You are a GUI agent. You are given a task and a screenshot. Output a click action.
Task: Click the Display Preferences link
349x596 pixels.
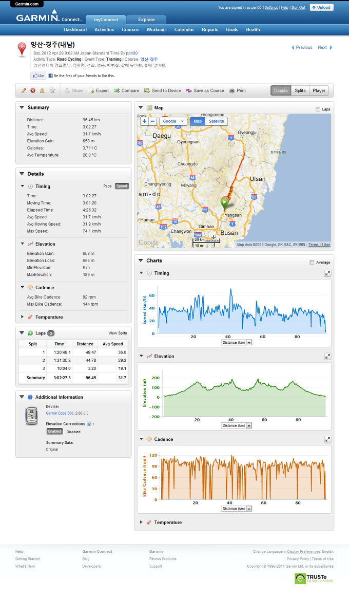pos(303,551)
